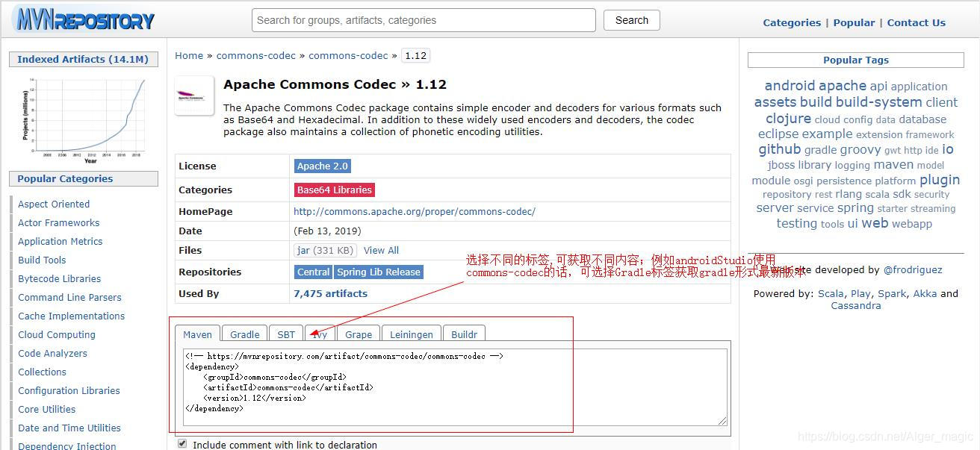Screen dimensions: 980x450
Task: Click the eclipse popular tag
Action: [x=778, y=134]
